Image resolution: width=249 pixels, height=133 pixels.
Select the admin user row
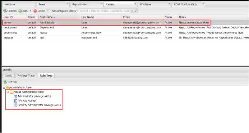[x=125, y=23]
